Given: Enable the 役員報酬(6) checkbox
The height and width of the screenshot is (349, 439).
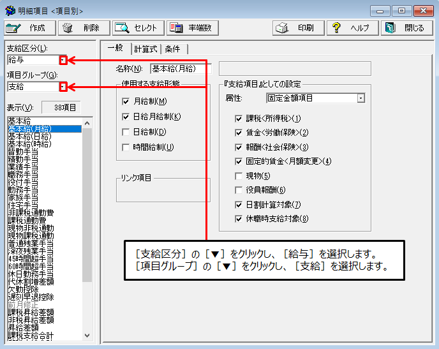Looking at the screenshot, I should (239, 190).
